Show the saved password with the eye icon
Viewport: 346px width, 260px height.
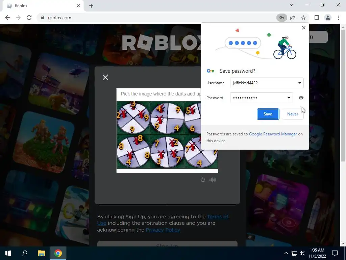click(x=301, y=98)
